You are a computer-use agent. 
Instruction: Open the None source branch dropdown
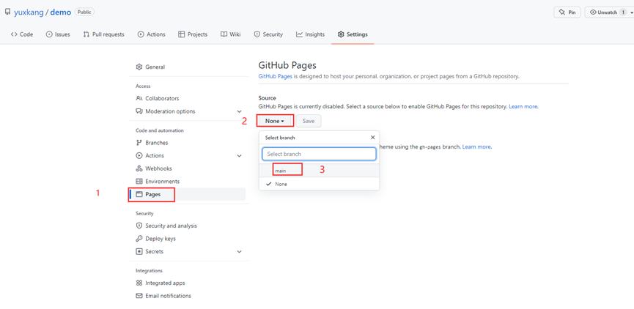tap(275, 121)
